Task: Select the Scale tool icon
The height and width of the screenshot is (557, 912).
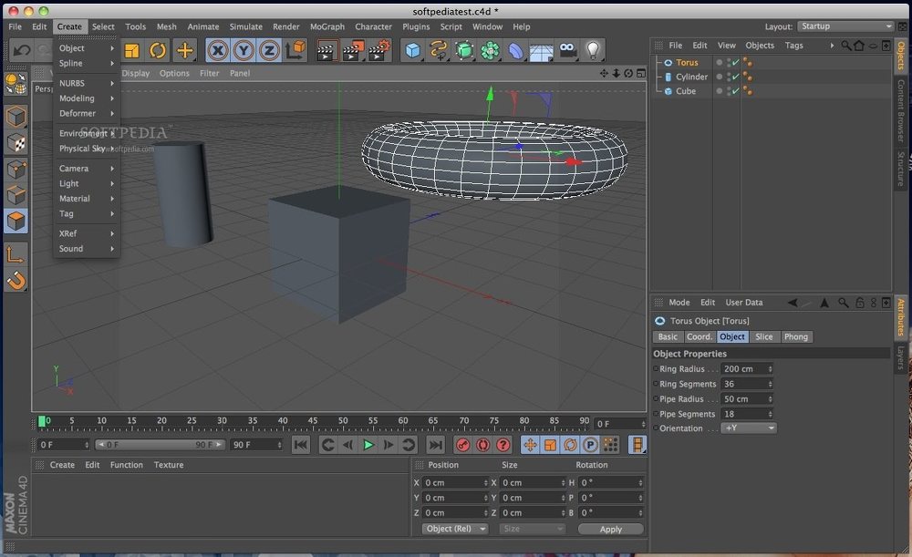Action: click(132, 50)
